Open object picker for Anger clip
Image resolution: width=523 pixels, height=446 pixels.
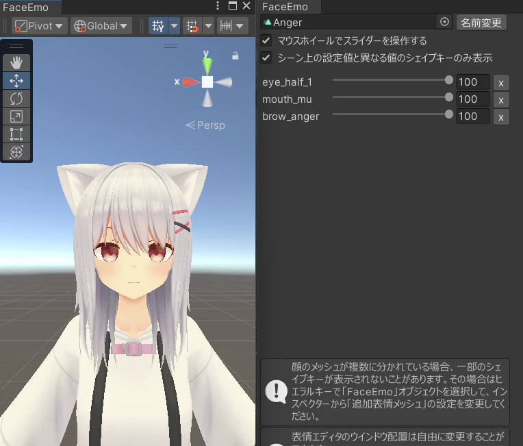pyautogui.click(x=444, y=22)
